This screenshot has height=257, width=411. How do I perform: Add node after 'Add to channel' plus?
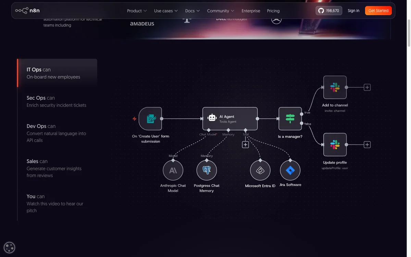tap(367, 87)
